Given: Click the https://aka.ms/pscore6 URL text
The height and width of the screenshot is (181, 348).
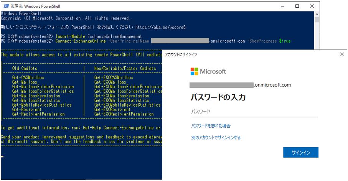Looking at the screenshot, I should 160,27.
